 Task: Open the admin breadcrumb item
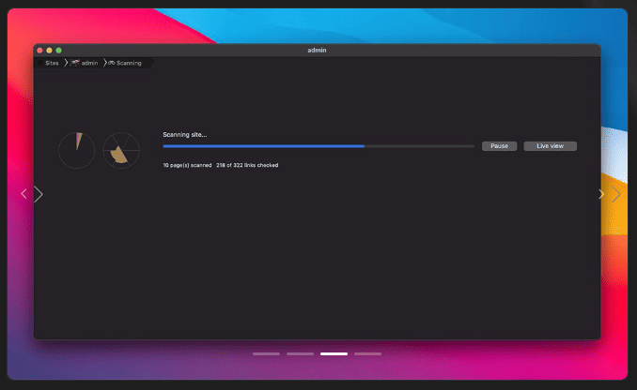point(89,63)
